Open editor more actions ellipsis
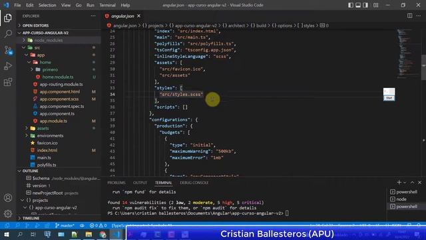Image resolution: width=426 pixels, height=240 pixels. click(x=419, y=16)
